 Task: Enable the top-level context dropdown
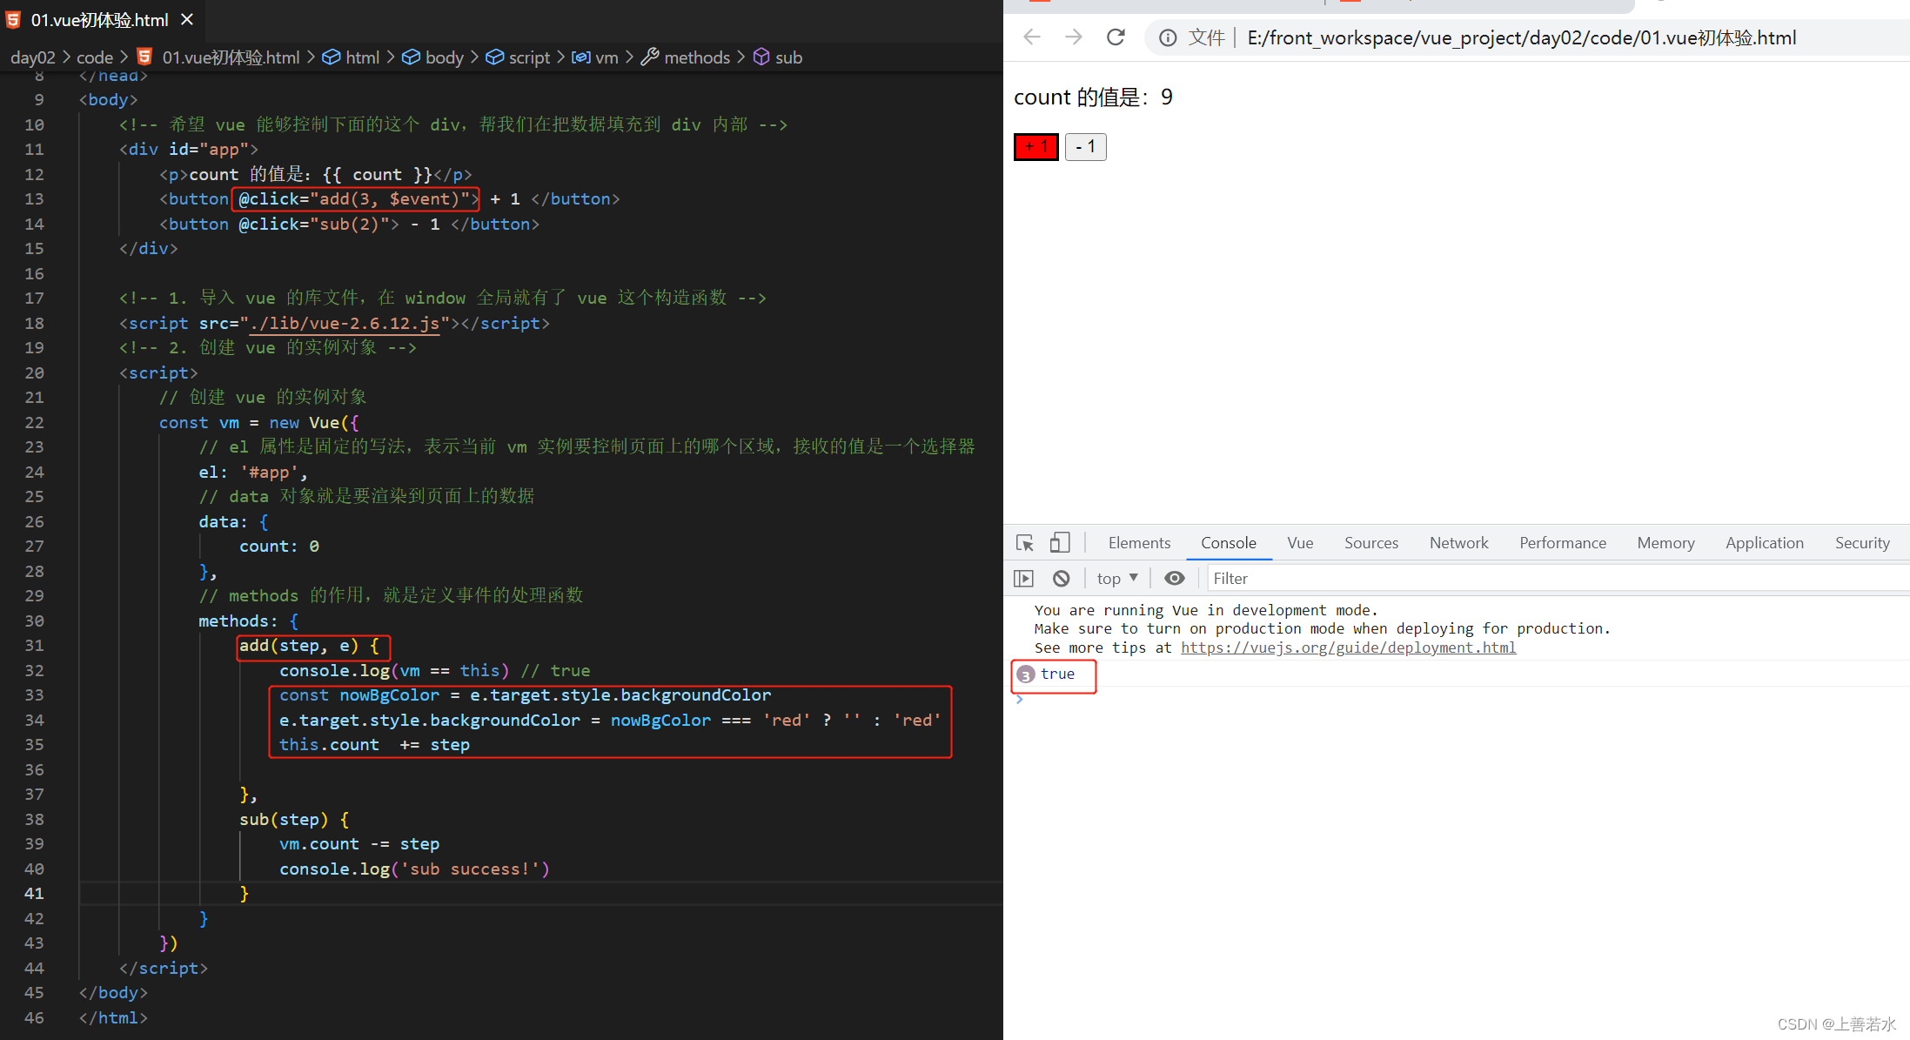[1114, 579]
